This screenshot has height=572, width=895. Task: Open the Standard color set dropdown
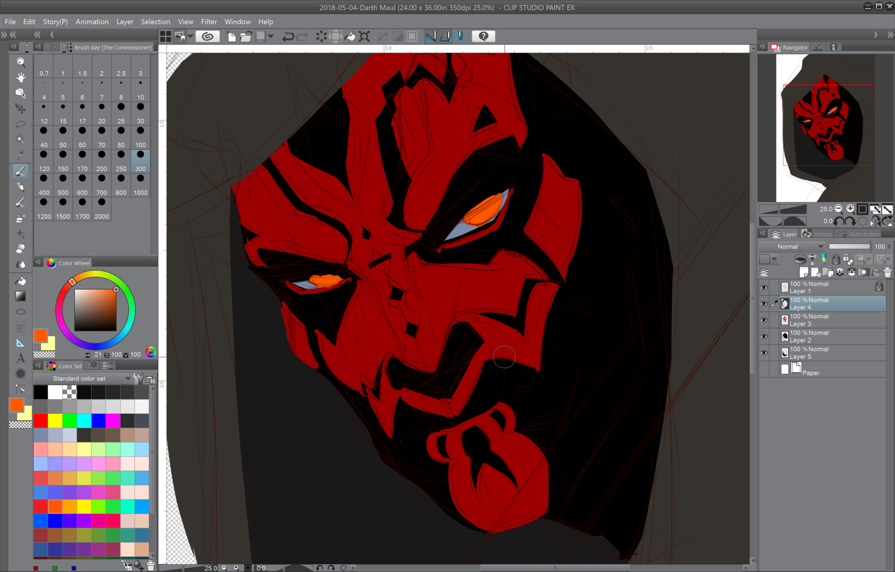[x=82, y=379]
